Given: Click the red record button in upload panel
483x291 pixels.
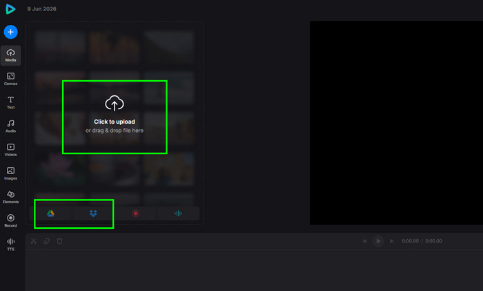Looking at the screenshot, I should coord(135,214).
